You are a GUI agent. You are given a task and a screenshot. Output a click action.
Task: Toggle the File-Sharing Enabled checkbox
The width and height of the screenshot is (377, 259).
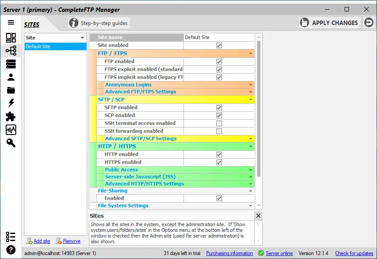tap(219, 198)
